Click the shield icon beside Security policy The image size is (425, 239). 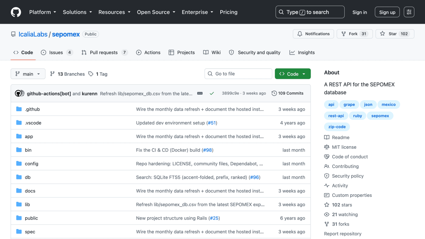(327, 176)
